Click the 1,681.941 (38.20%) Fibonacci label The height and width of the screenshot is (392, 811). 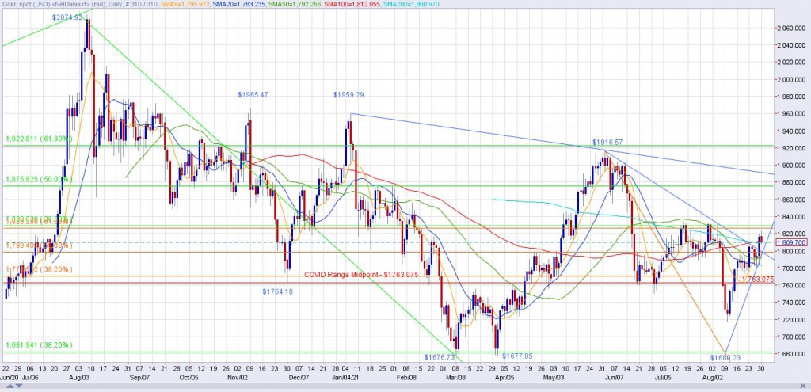pos(39,345)
